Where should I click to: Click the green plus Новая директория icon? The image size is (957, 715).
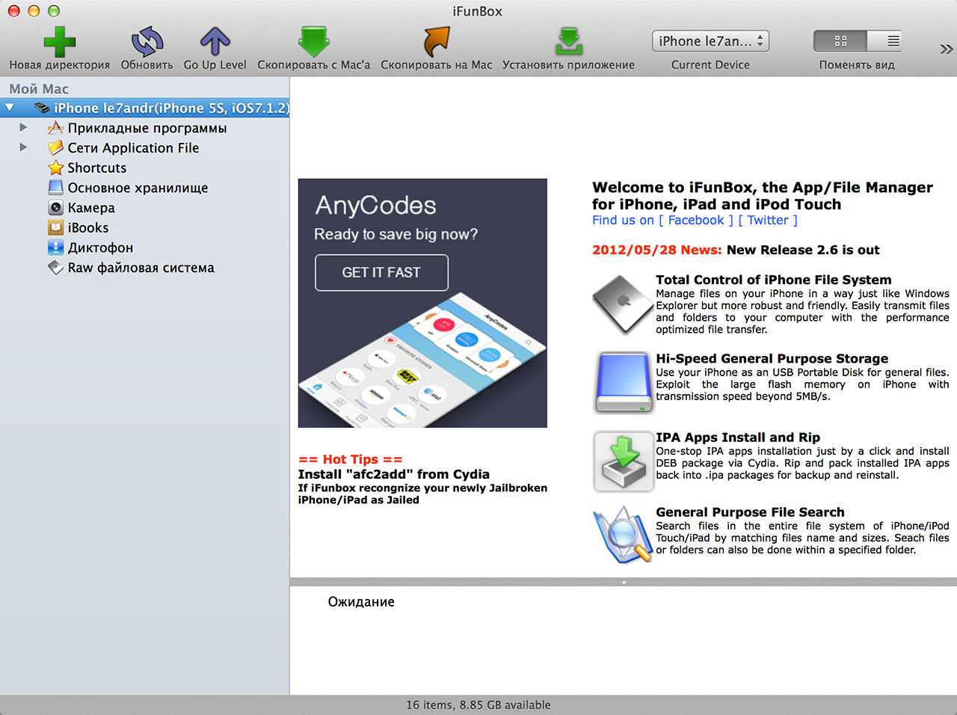coord(59,42)
